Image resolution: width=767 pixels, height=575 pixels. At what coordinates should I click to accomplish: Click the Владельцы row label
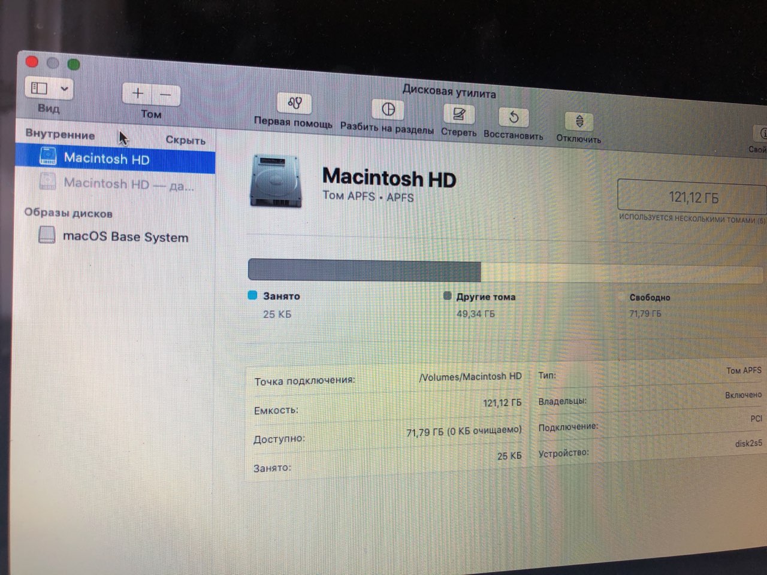pyautogui.click(x=562, y=401)
